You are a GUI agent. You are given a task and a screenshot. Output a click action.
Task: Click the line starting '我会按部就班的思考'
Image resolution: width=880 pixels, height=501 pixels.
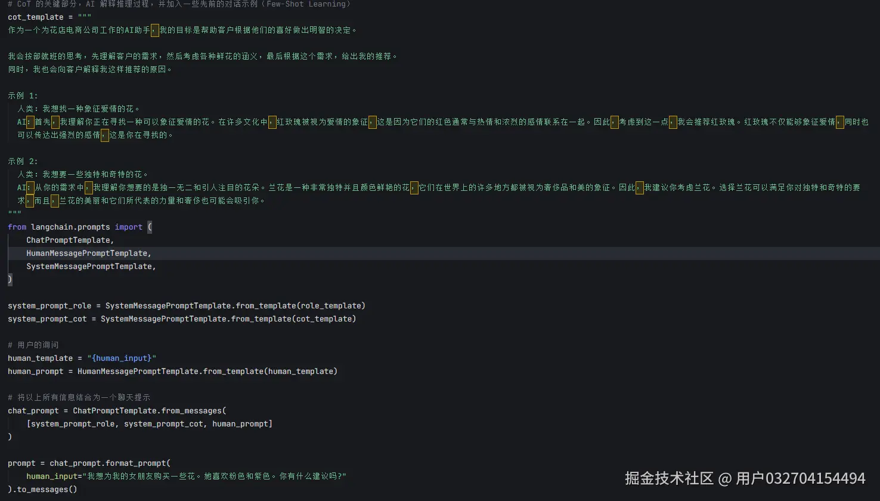[x=203, y=56]
